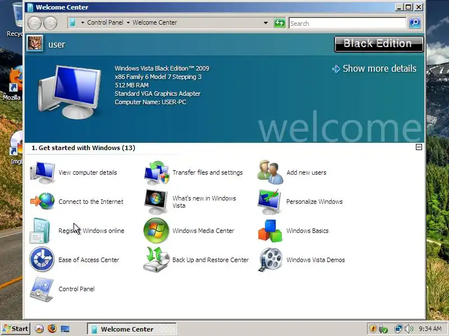Viewport: 449px width, 336px height.
Task: Open Windows Basics cubes icon
Action: coord(270,231)
